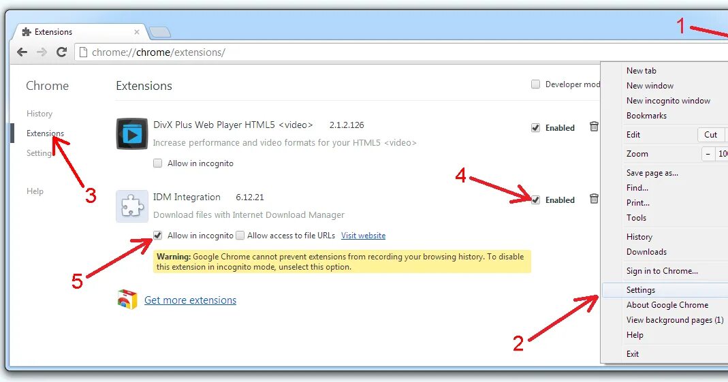Close the Extensions tab
The height and width of the screenshot is (382, 728).
pyautogui.click(x=136, y=32)
